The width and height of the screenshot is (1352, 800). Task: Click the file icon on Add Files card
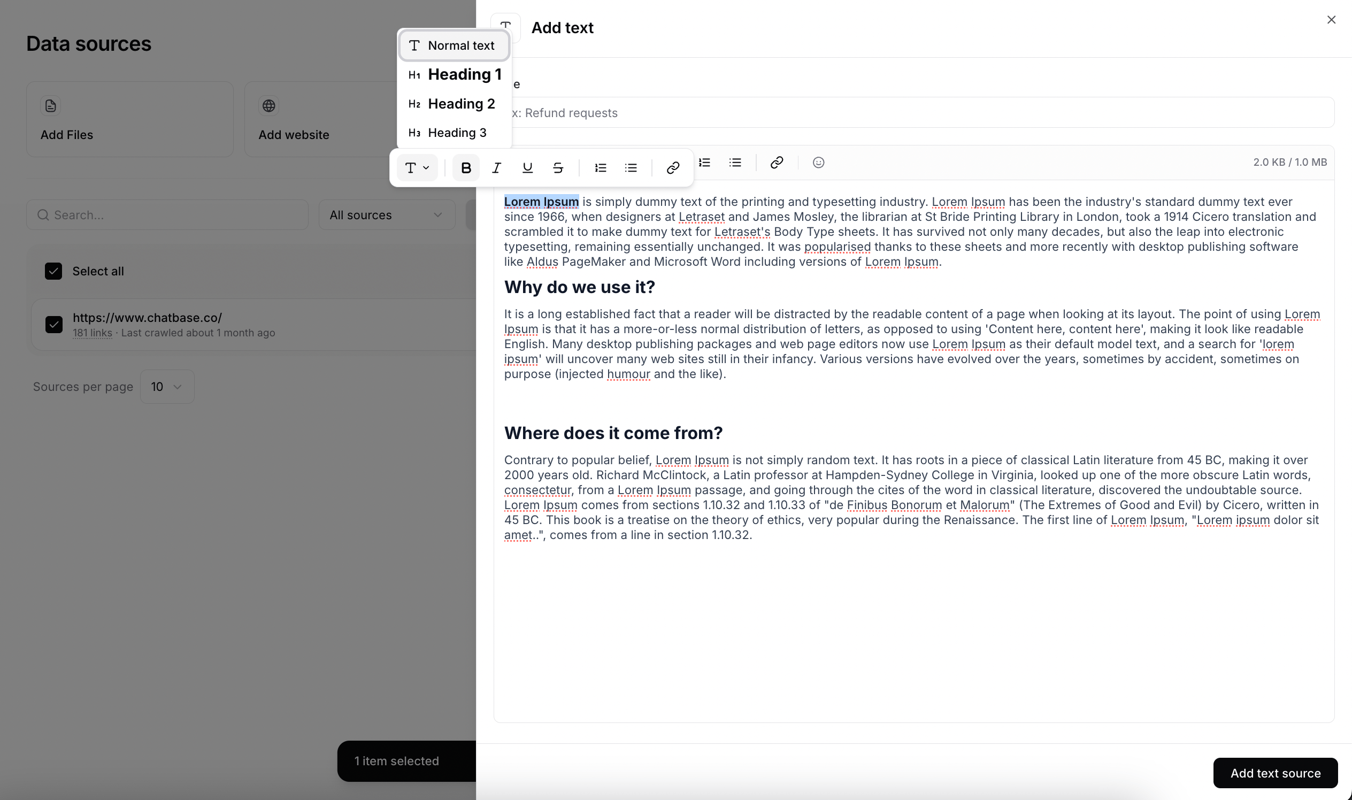tap(51, 106)
